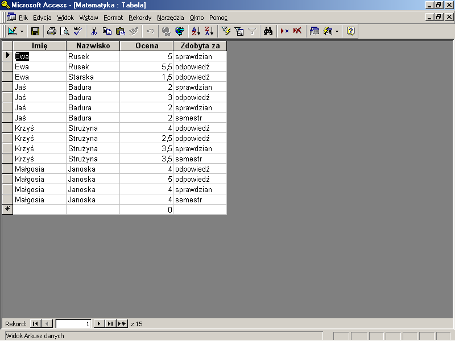
Task: Click the Save icon in toolbar
Action: point(35,31)
